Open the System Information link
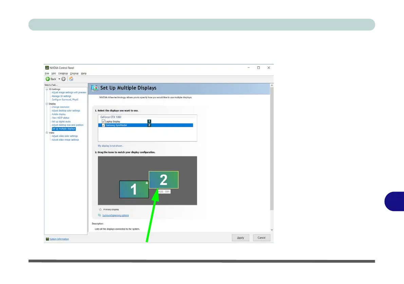 pyautogui.click(x=59, y=239)
